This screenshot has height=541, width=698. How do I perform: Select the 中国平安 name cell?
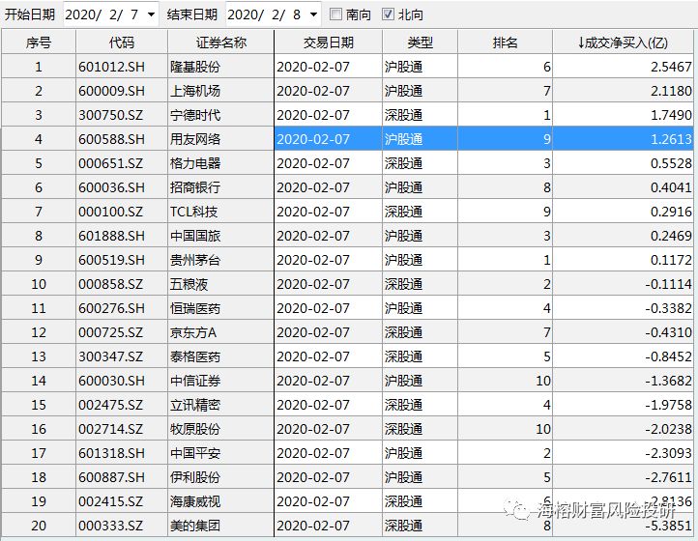[220, 452]
